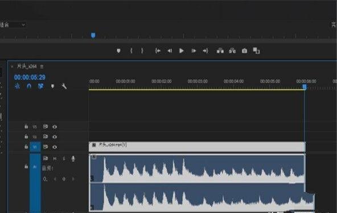337x213 pixels.
Task: Click the Lift button
Action: pos(220,51)
